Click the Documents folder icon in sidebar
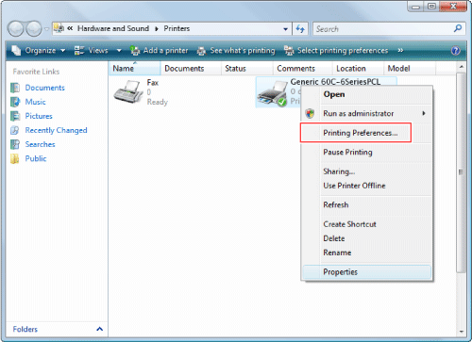This screenshot has height=342, width=472. click(15, 88)
